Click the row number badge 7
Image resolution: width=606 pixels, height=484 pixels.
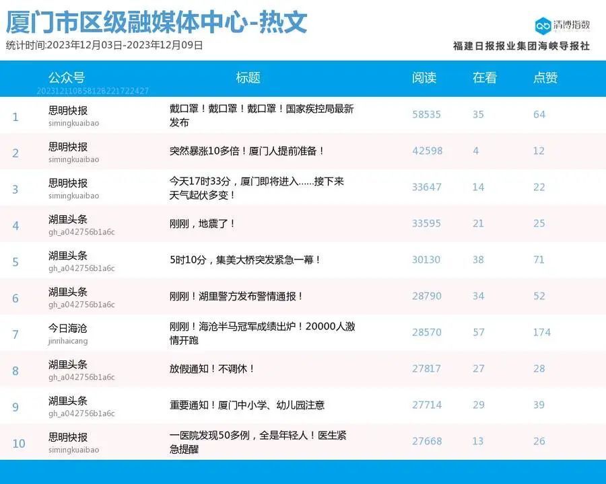tap(15, 332)
